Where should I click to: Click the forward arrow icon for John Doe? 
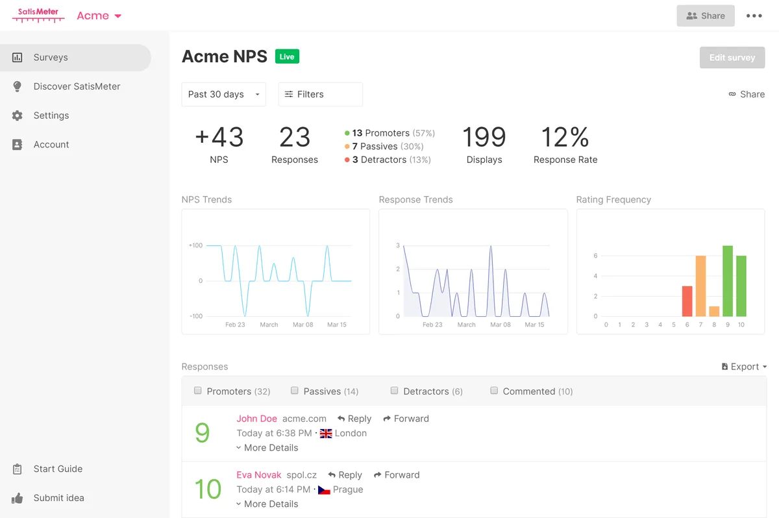pos(388,419)
